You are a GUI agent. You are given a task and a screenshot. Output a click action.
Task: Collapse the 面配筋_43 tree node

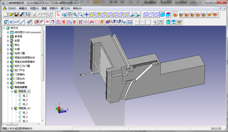[12, 108]
